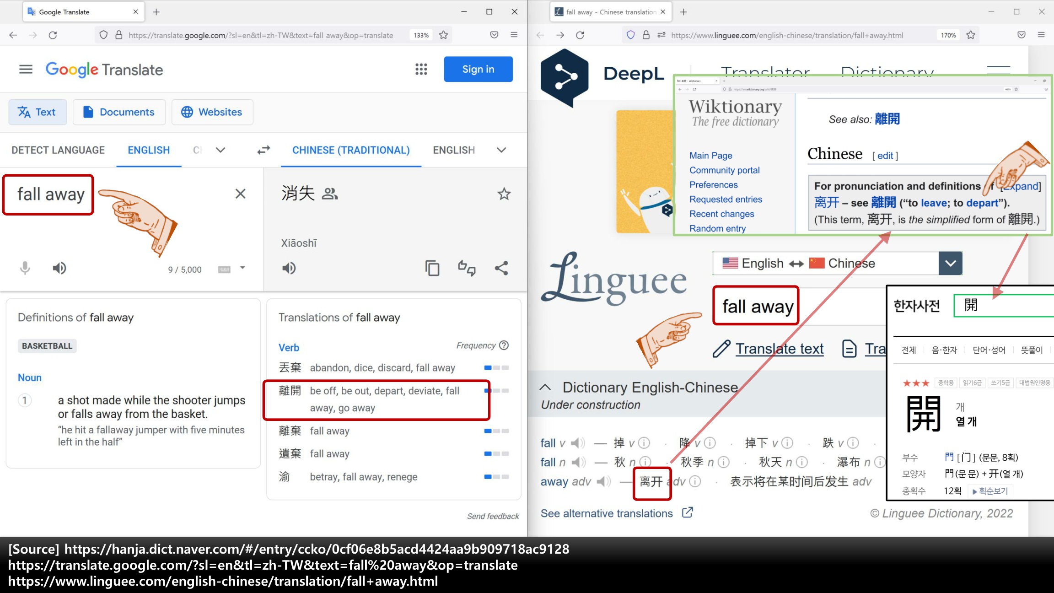Share the translation via share icon

501,268
